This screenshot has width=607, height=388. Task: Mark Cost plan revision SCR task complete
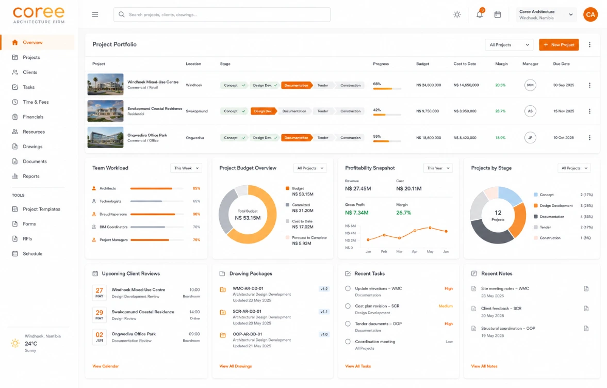coord(348,306)
